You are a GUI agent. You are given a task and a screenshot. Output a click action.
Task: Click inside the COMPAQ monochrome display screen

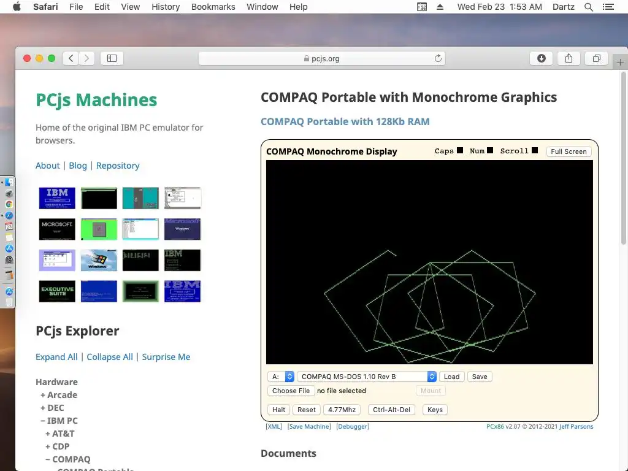(429, 262)
